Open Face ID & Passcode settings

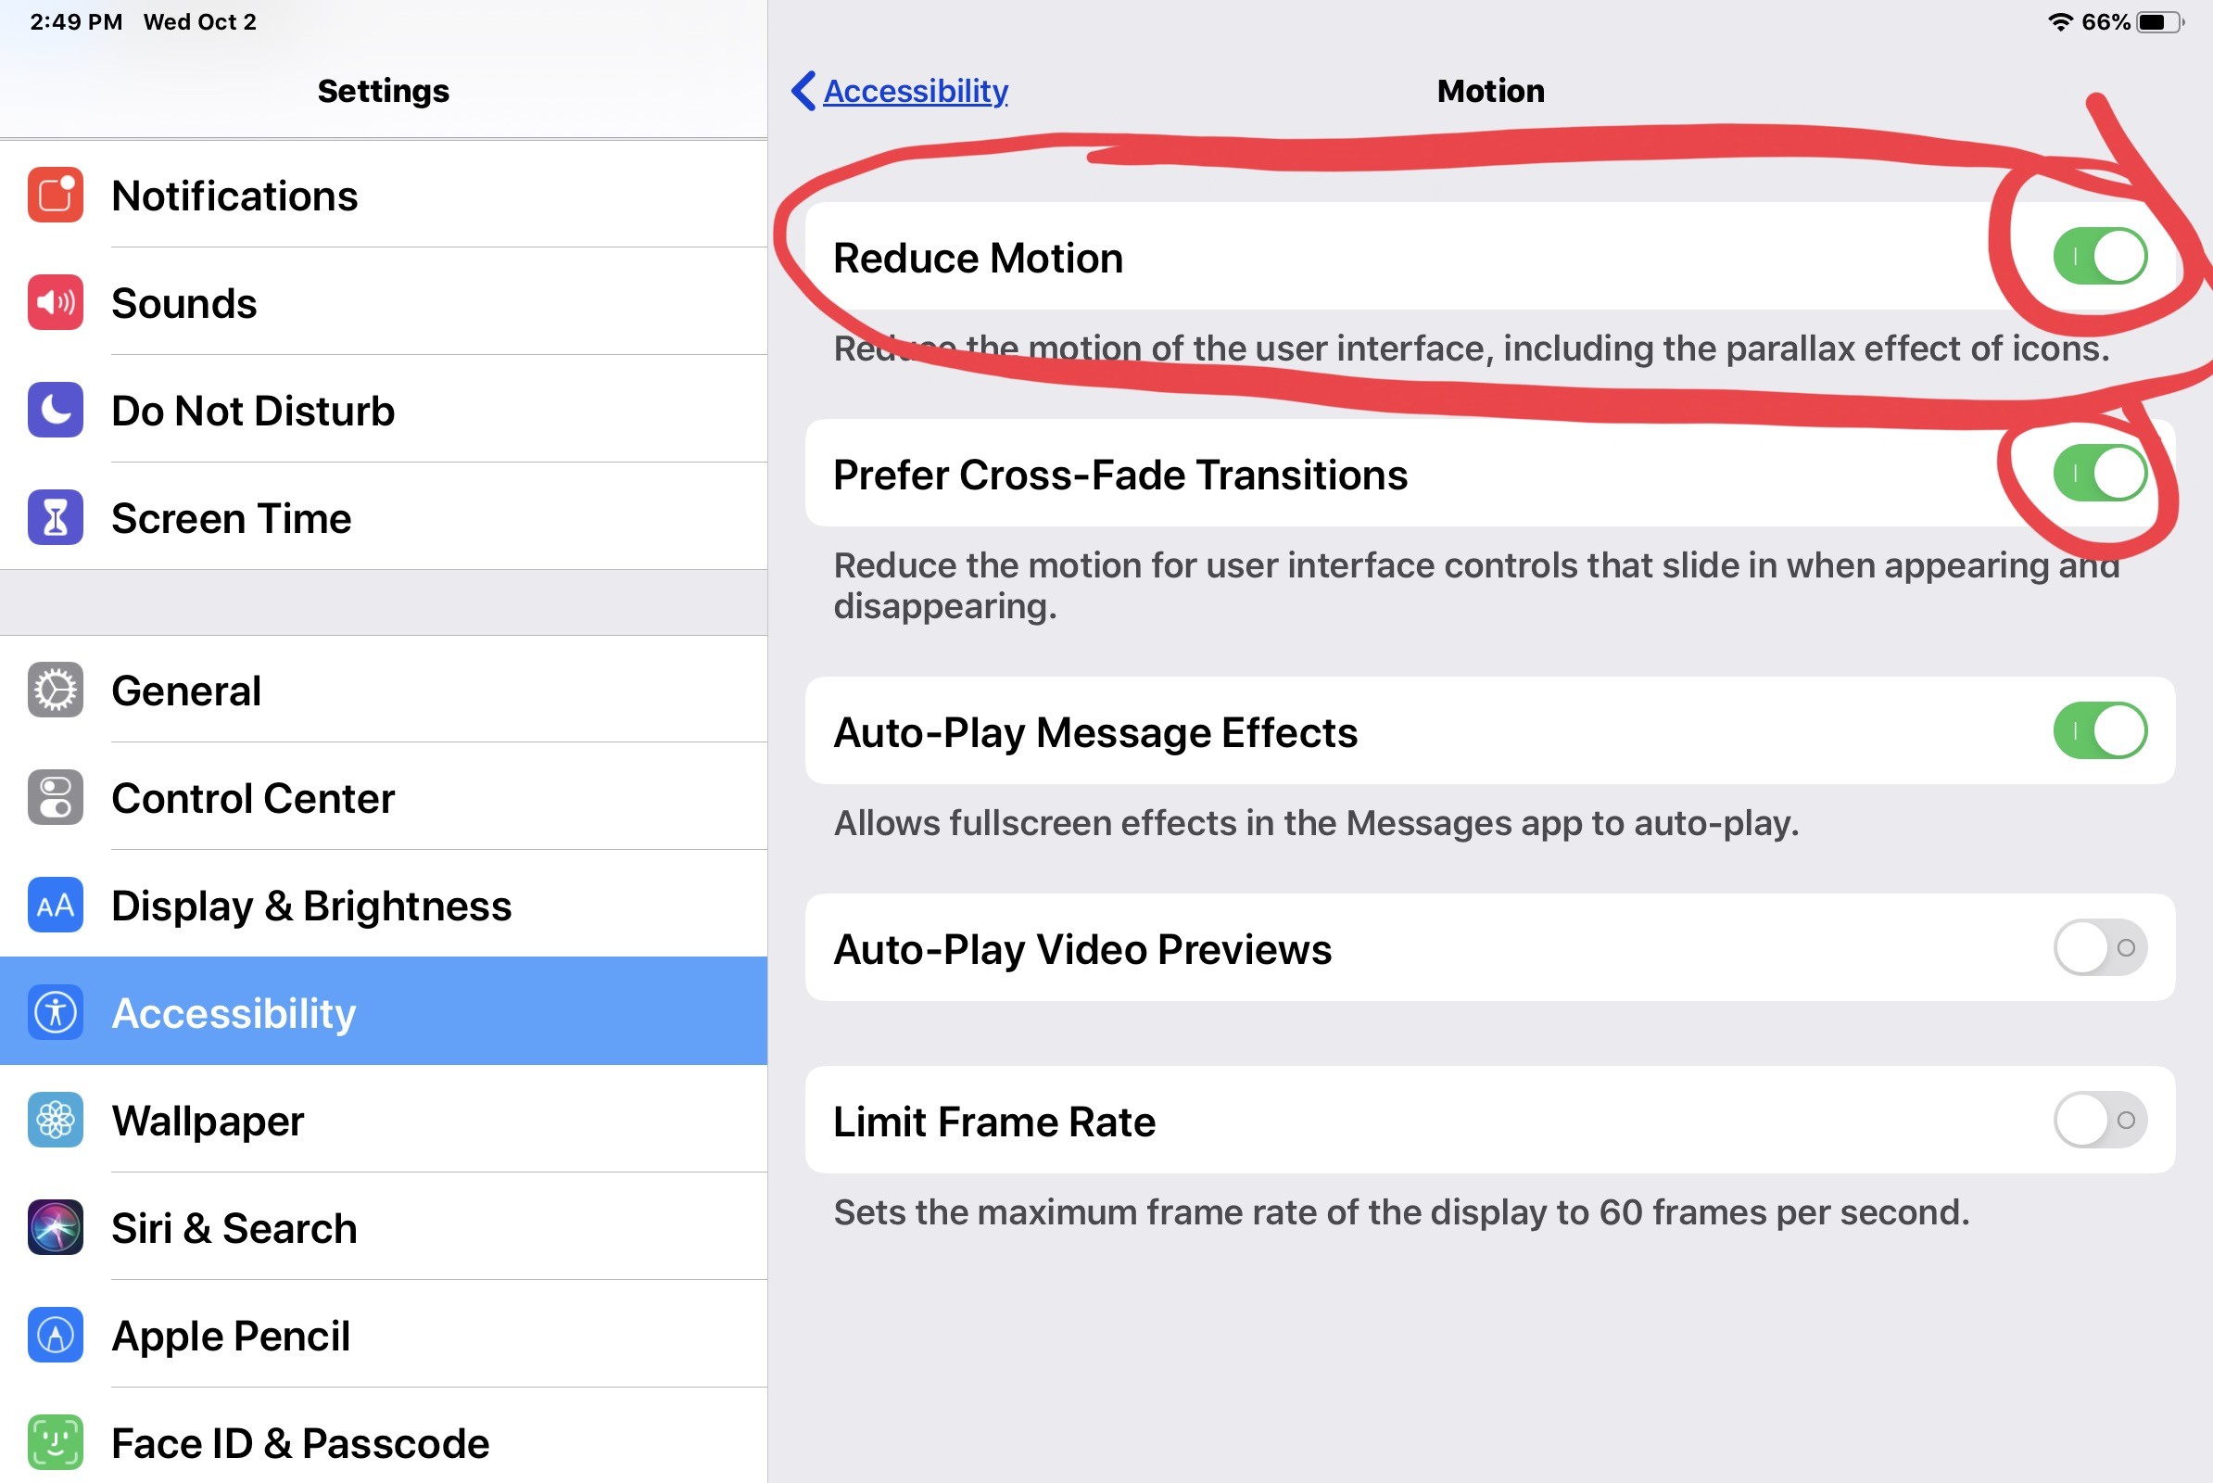point(378,1441)
